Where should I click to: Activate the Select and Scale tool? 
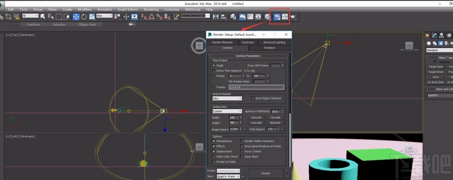click(92, 16)
